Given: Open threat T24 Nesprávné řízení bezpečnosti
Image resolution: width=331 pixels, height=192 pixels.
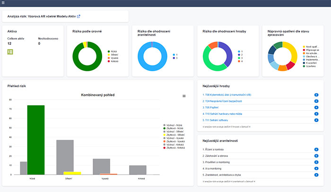Looking at the screenshot, I should [223, 101].
